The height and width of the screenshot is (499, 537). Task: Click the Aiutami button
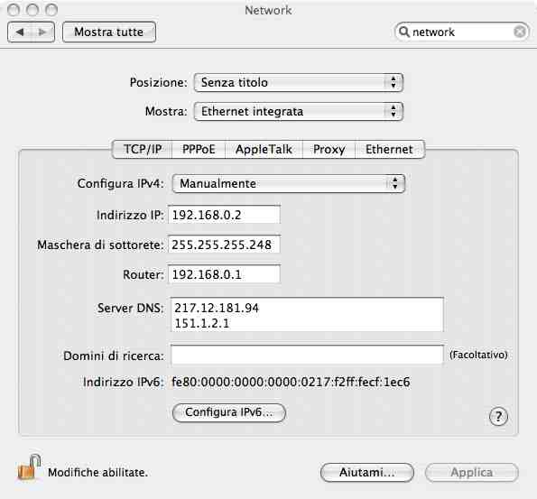(x=366, y=472)
